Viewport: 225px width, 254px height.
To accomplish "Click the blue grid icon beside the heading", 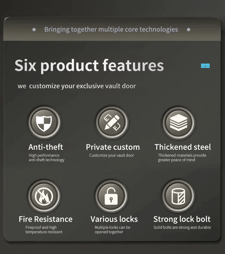I will pos(205,66).
